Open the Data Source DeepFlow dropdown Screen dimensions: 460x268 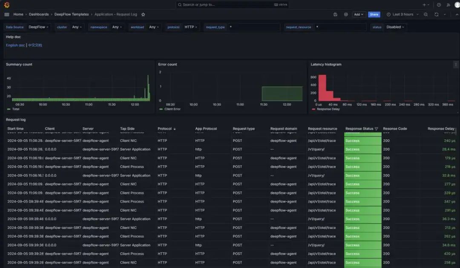click(x=38, y=27)
